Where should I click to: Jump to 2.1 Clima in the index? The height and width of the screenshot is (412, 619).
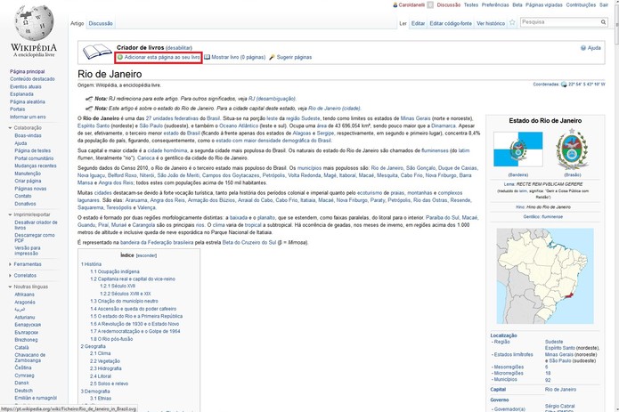(x=101, y=353)
